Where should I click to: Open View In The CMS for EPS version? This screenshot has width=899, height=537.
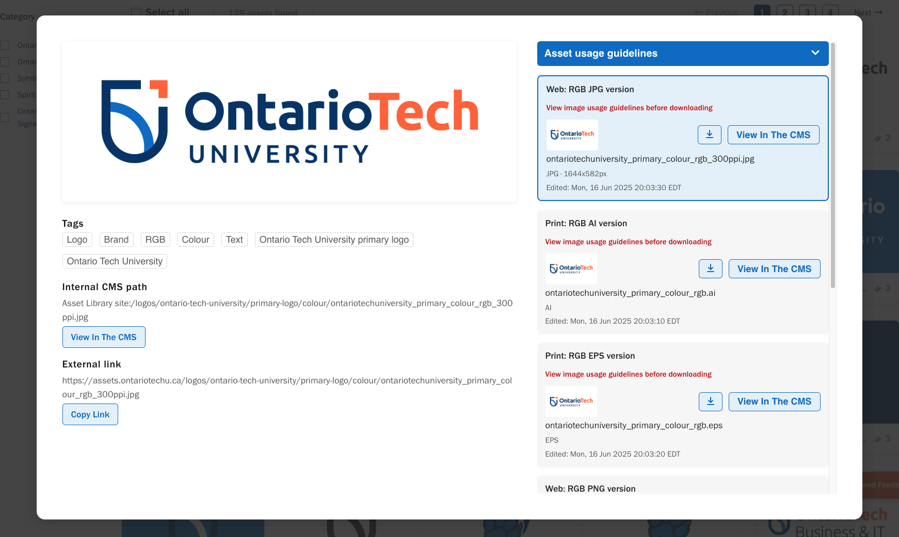pyautogui.click(x=775, y=401)
